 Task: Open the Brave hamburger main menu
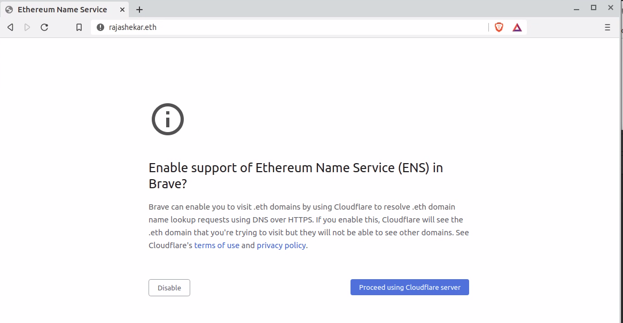[x=607, y=27]
